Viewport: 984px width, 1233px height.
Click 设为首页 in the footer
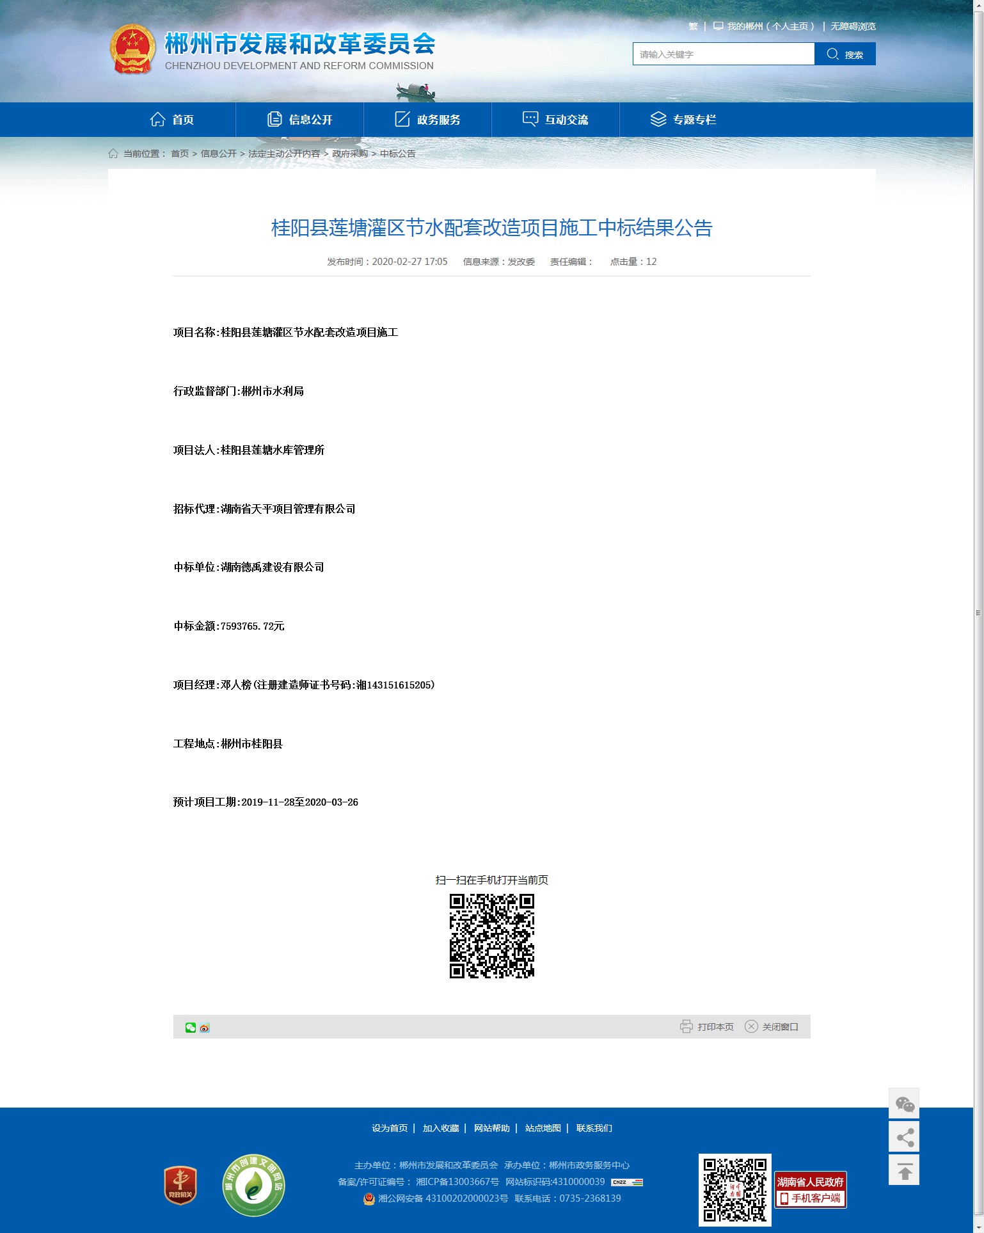click(x=390, y=1128)
